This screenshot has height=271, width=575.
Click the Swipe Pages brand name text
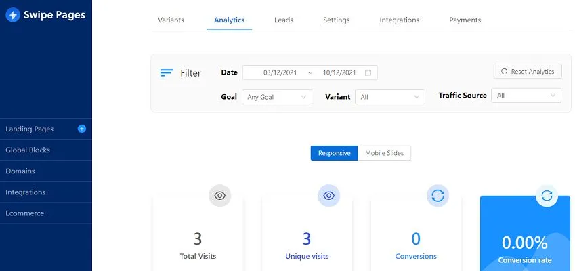pos(54,15)
